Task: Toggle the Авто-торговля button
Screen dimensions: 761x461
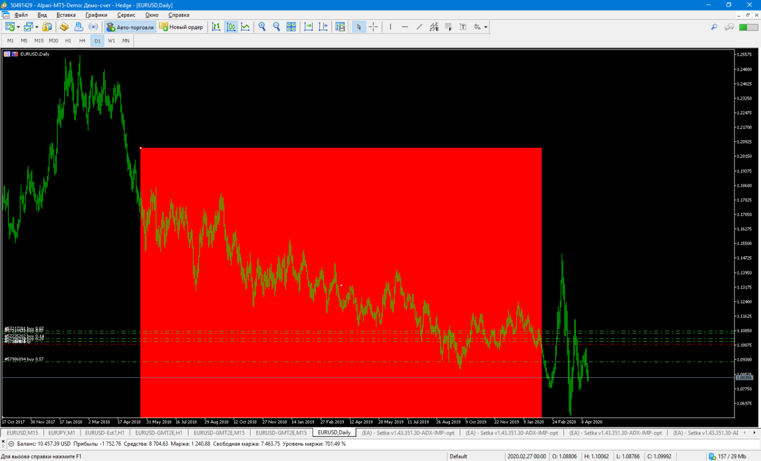Action: (130, 27)
